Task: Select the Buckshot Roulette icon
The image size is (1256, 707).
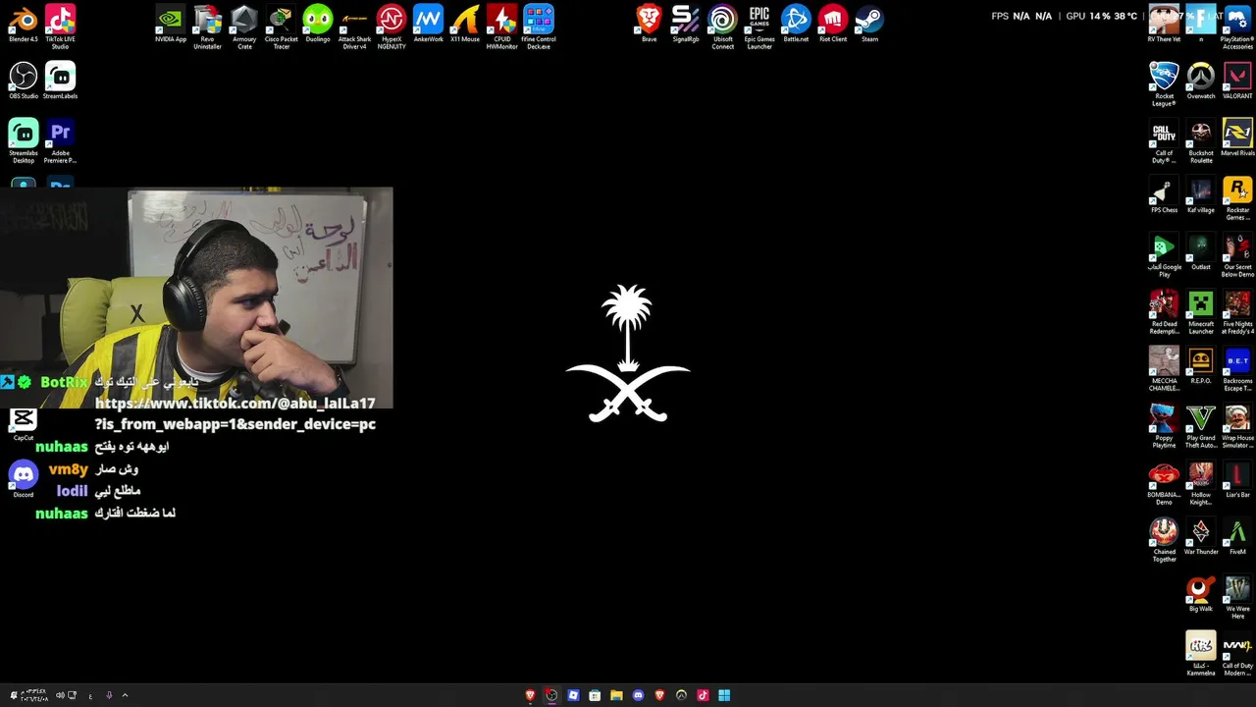Action: [x=1201, y=141]
